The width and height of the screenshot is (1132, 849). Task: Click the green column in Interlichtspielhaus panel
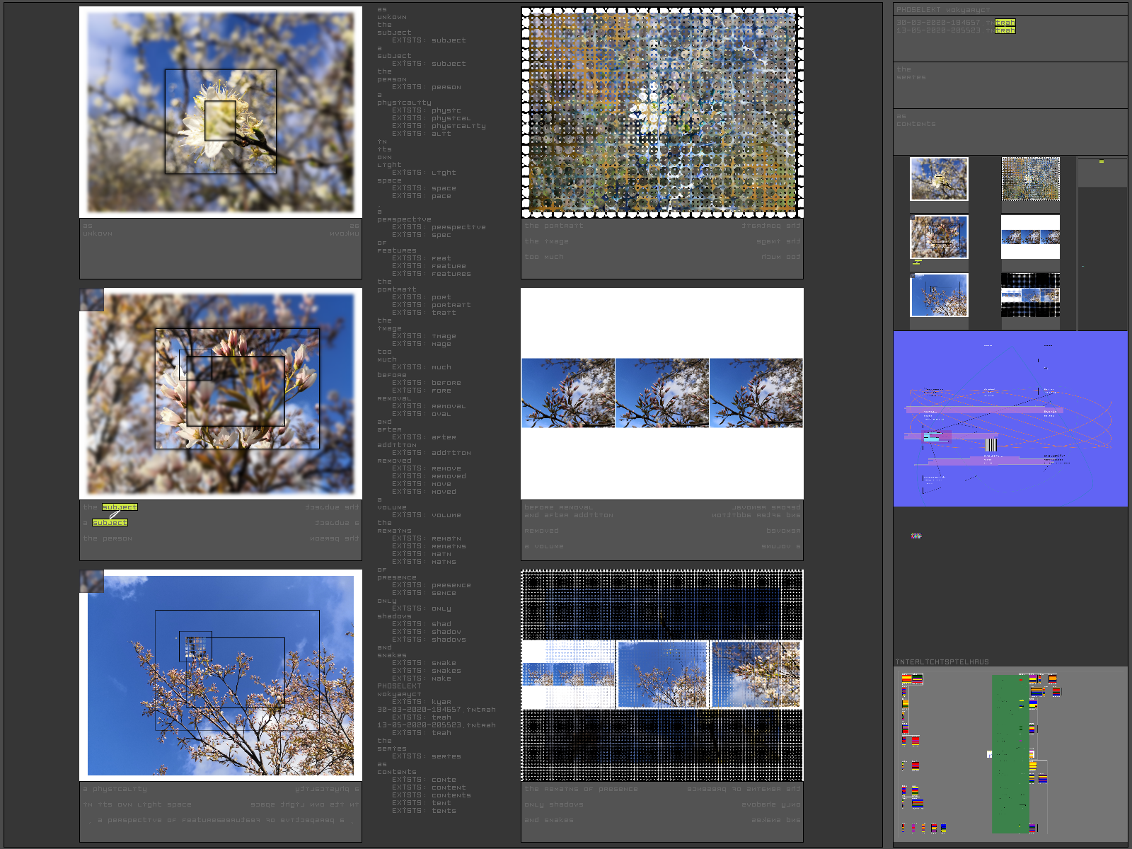pos(1010,753)
